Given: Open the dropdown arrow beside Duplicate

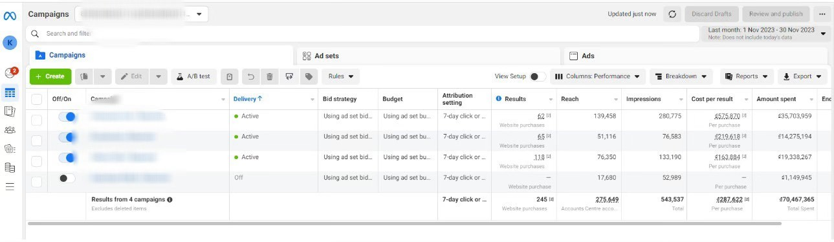Looking at the screenshot, I should point(103,76).
